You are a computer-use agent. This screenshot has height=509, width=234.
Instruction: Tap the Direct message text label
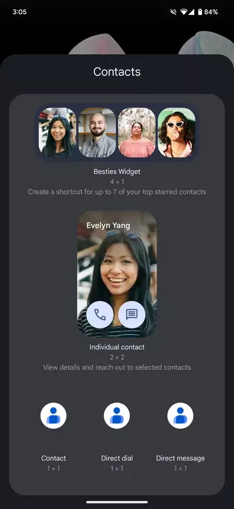[x=180, y=458]
